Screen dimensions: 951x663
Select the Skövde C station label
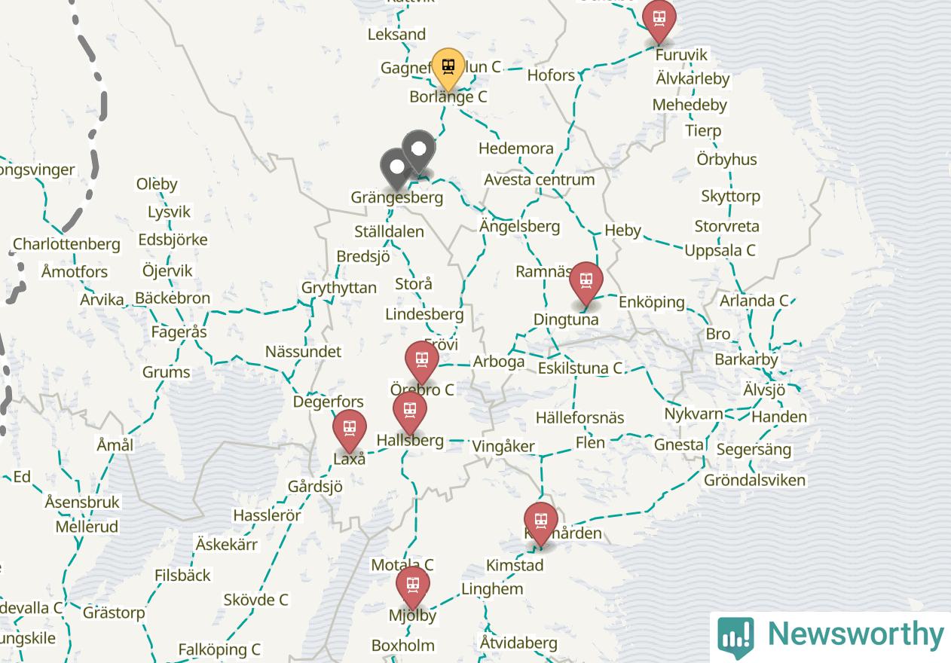[x=255, y=600]
